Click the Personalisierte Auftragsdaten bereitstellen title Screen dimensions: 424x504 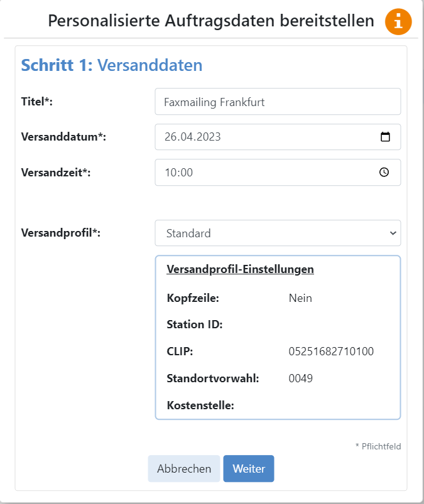coord(211,21)
